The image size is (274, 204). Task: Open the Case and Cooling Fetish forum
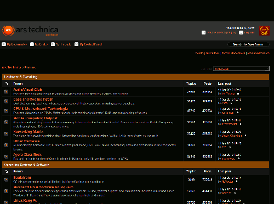click(33, 100)
